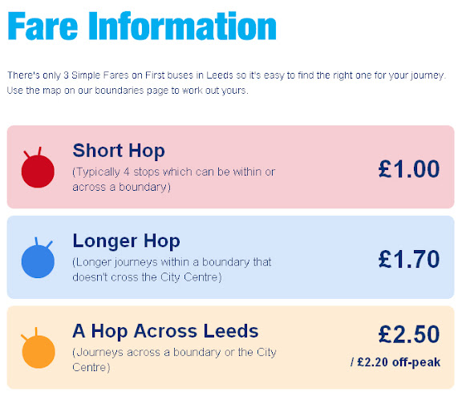This screenshot has width=462, height=396.
Task: Click the peach Hop Across Leeds panel
Action: click(x=231, y=347)
